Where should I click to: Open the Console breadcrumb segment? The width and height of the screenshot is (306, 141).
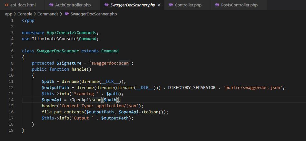click(25, 14)
